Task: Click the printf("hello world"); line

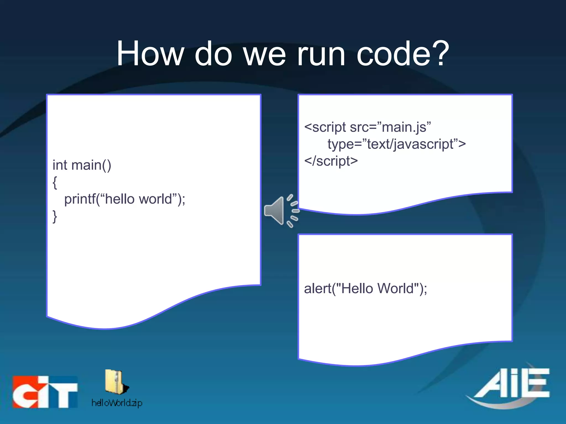Action: (125, 199)
